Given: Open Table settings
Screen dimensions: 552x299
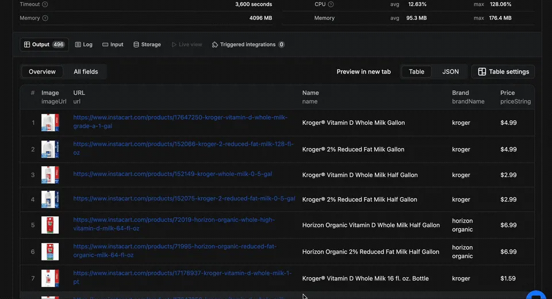Looking at the screenshot, I should (503, 72).
